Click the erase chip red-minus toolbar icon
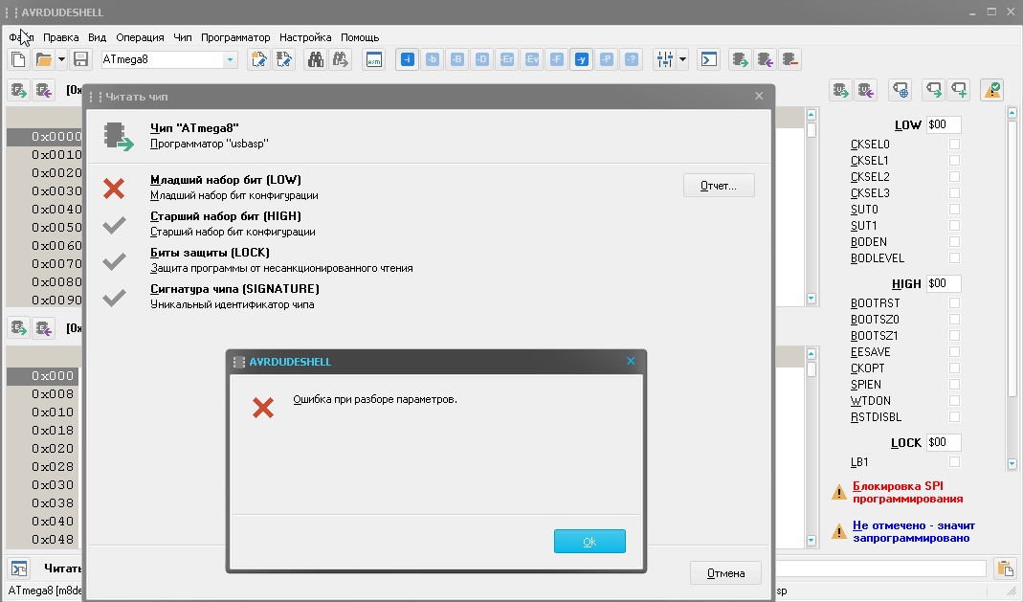The image size is (1023, 602). (790, 59)
